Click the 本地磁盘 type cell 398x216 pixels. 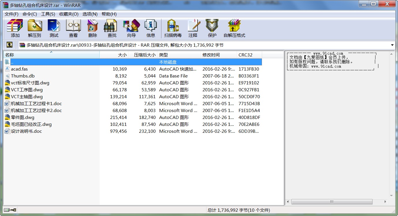point(168,62)
